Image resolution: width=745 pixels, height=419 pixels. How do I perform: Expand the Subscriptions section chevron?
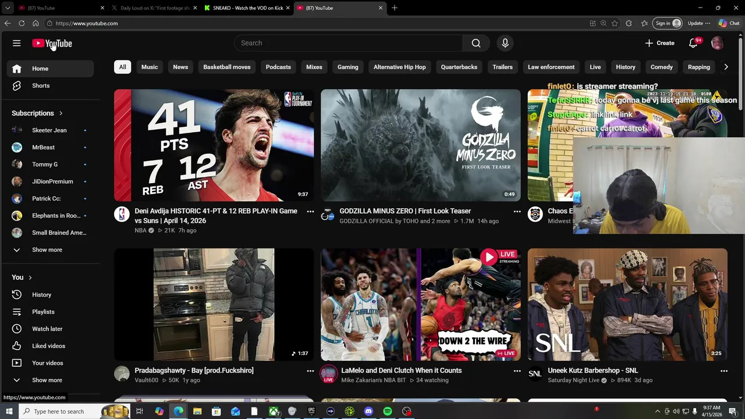tap(61, 113)
